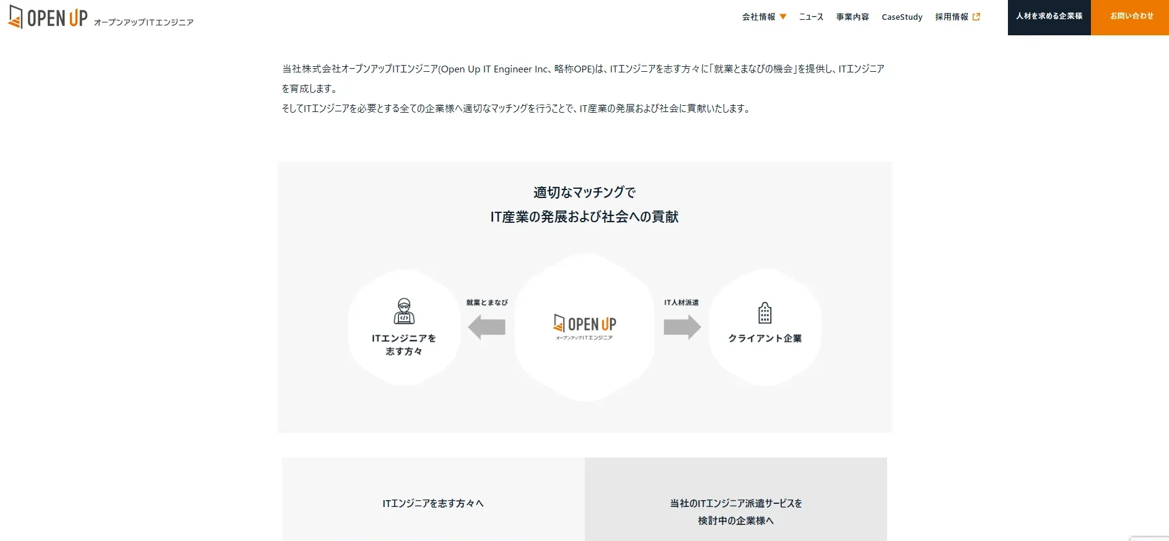The width and height of the screenshot is (1169, 541).
Task: Click the 適切なマッチングで heading text
Action: point(585,193)
